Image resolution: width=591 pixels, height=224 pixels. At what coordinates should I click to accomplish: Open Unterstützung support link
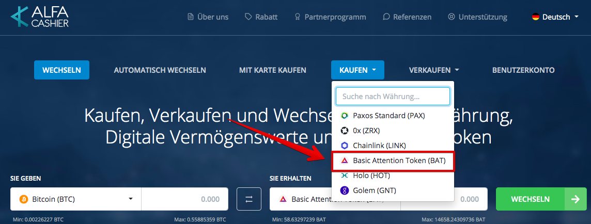477,17
